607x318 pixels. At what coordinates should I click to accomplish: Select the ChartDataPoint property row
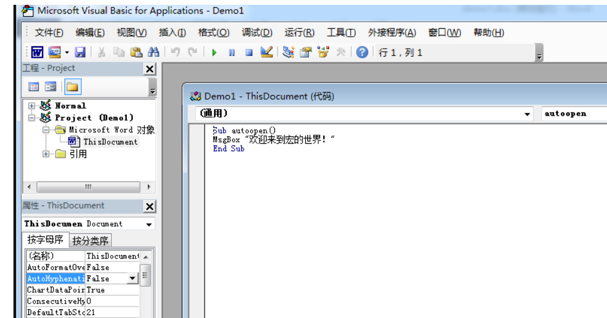click(82, 290)
